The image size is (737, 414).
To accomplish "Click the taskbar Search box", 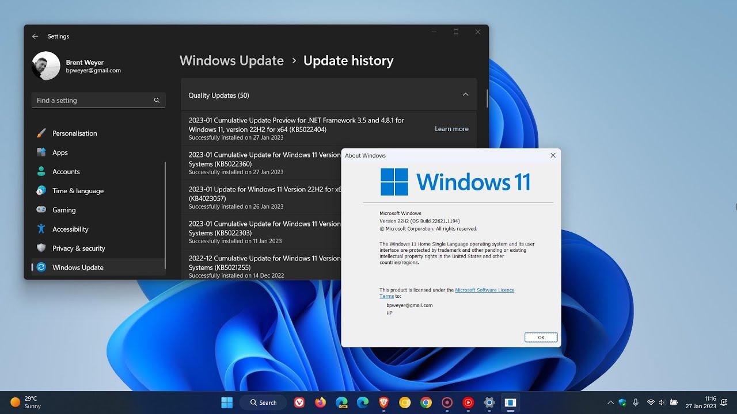I will click(263, 402).
